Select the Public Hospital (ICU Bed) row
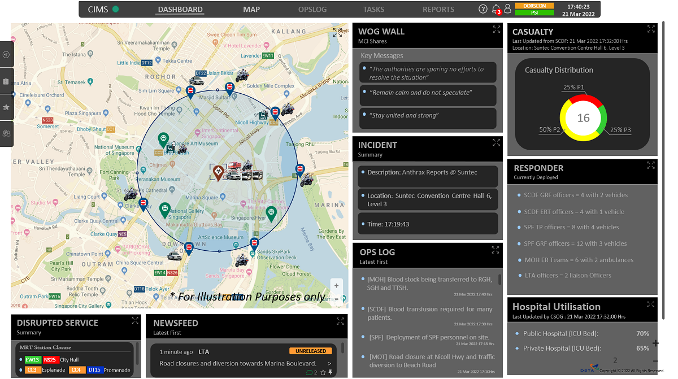 (x=583, y=333)
